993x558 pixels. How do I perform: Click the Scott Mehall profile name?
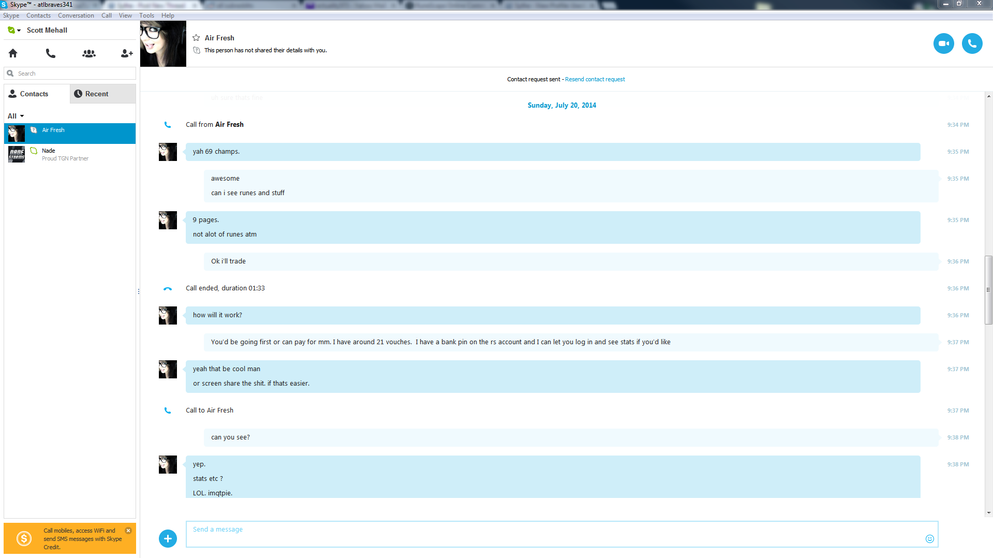click(x=47, y=30)
